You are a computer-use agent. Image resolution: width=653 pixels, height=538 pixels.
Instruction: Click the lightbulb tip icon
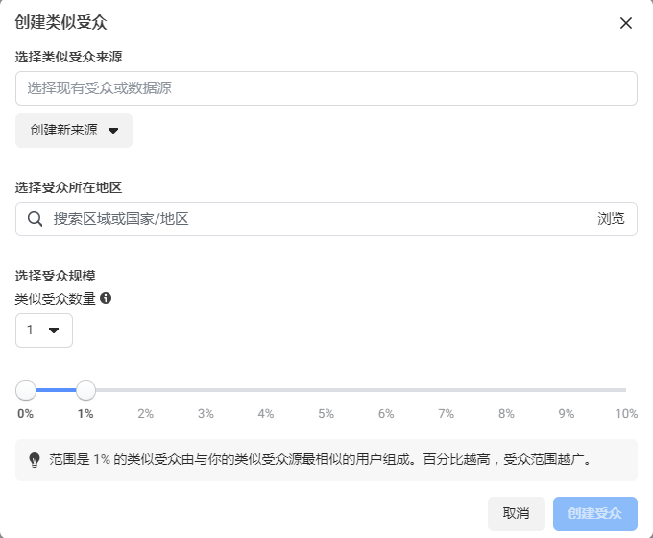coord(35,460)
